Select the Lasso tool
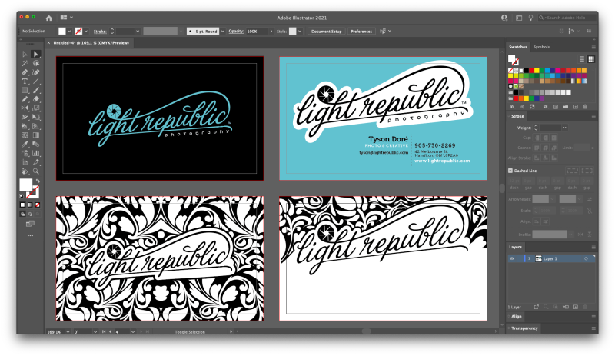Screen dimensions: 615x356 point(36,63)
